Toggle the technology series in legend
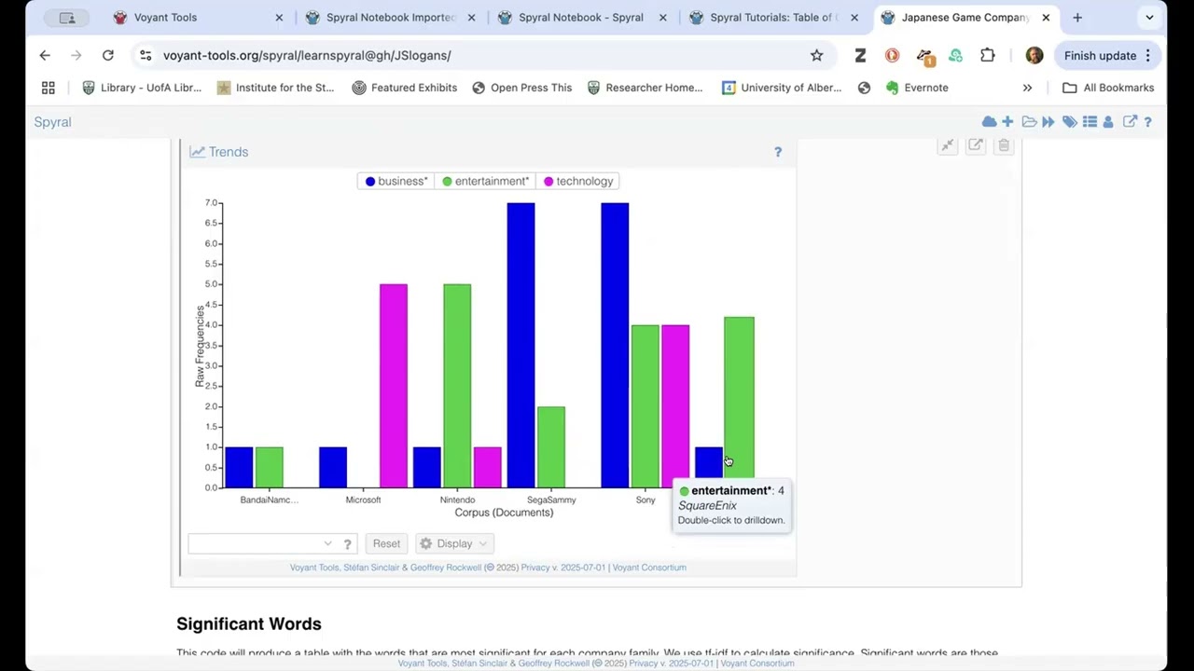 [578, 182]
